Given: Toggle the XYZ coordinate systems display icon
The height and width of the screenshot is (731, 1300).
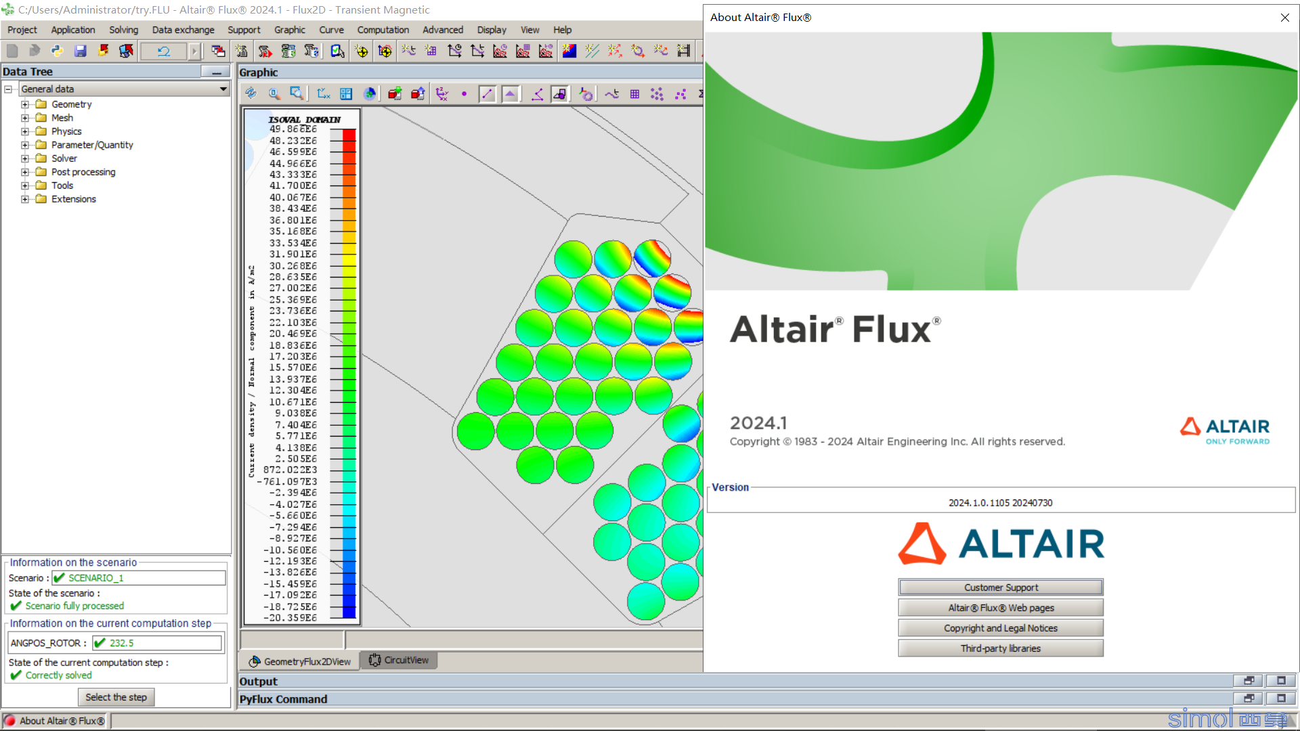Looking at the screenshot, I should pyautogui.click(x=442, y=94).
